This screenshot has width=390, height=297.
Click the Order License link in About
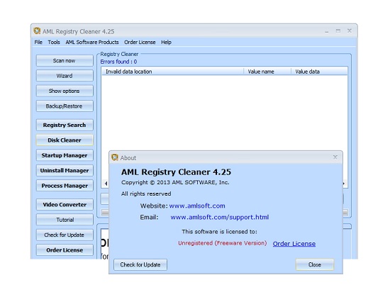click(294, 244)
